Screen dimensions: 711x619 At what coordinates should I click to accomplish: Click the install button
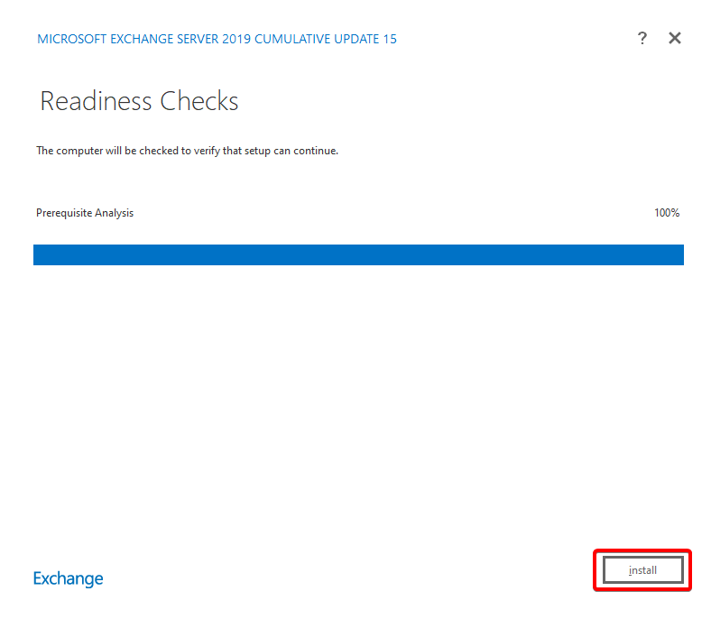642,570
